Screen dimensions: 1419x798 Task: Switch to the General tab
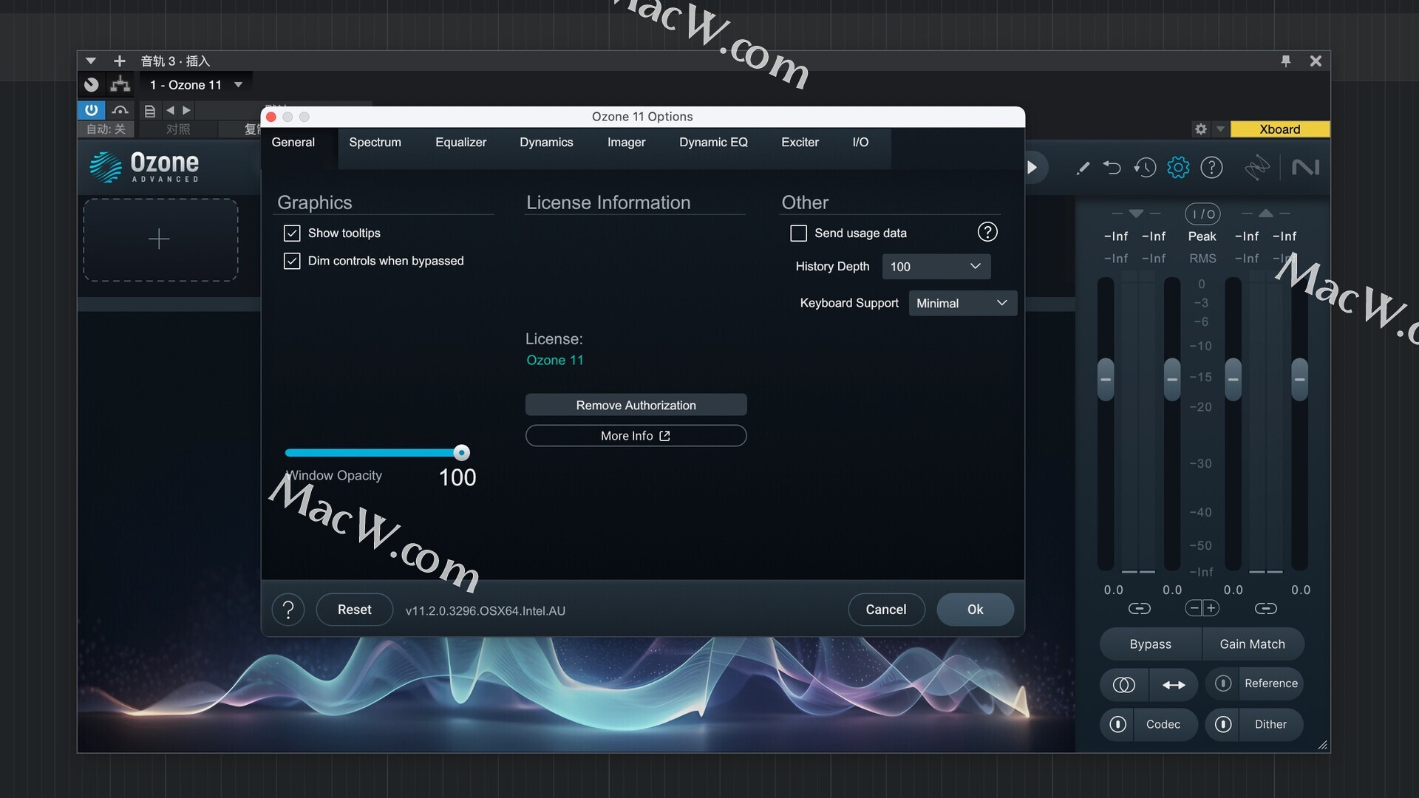tap(293, 143)
